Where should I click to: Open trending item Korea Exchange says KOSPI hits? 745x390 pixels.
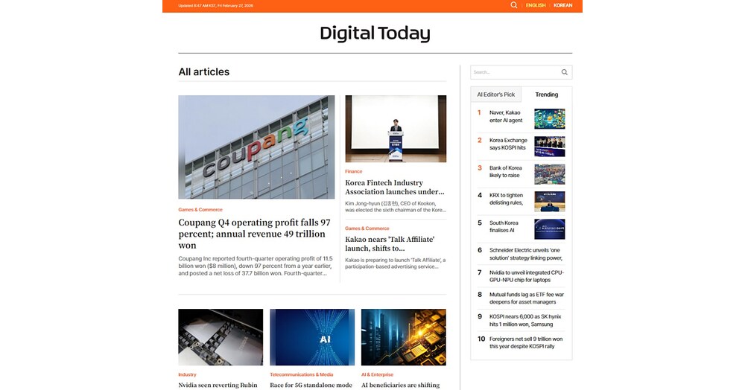(508, 144)
